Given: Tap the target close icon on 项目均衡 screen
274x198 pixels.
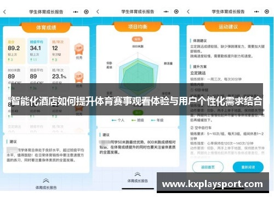Looking at the screenshot, I should point(176,11).
